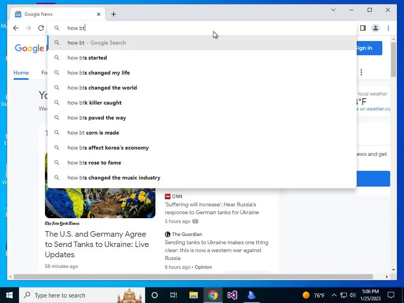Pick suggestion 'how bts changed my life'
Screen dimensions: 404x303
(202, 73)
